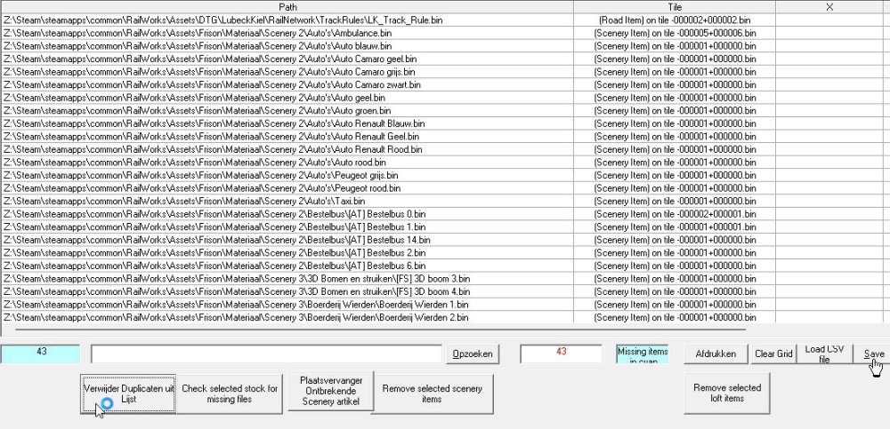Click the cyan Missing items label
This screenshot has height=429, width=890.
643,354
